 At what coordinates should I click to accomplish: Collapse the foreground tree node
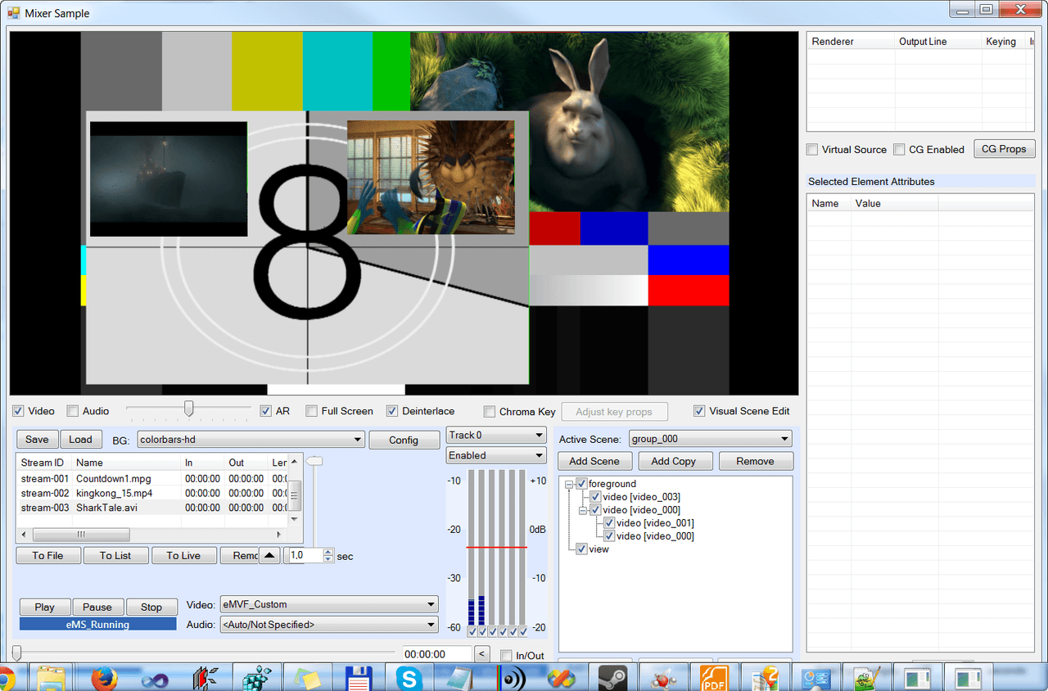pyautogui.click(x=569, y=484)
